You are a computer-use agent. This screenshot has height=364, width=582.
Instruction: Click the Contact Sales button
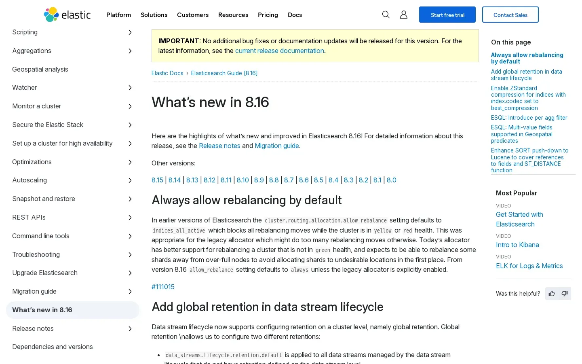(x=510, y=15)
